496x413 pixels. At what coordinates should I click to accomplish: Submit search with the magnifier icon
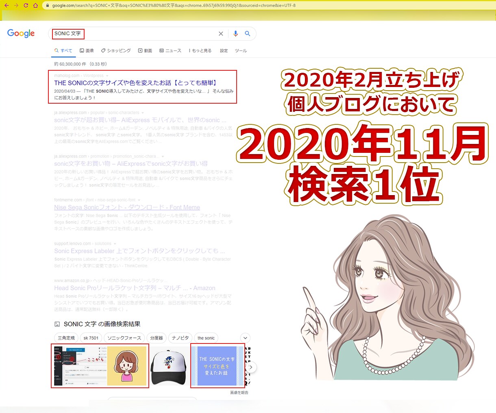click(x=247, y=34)
